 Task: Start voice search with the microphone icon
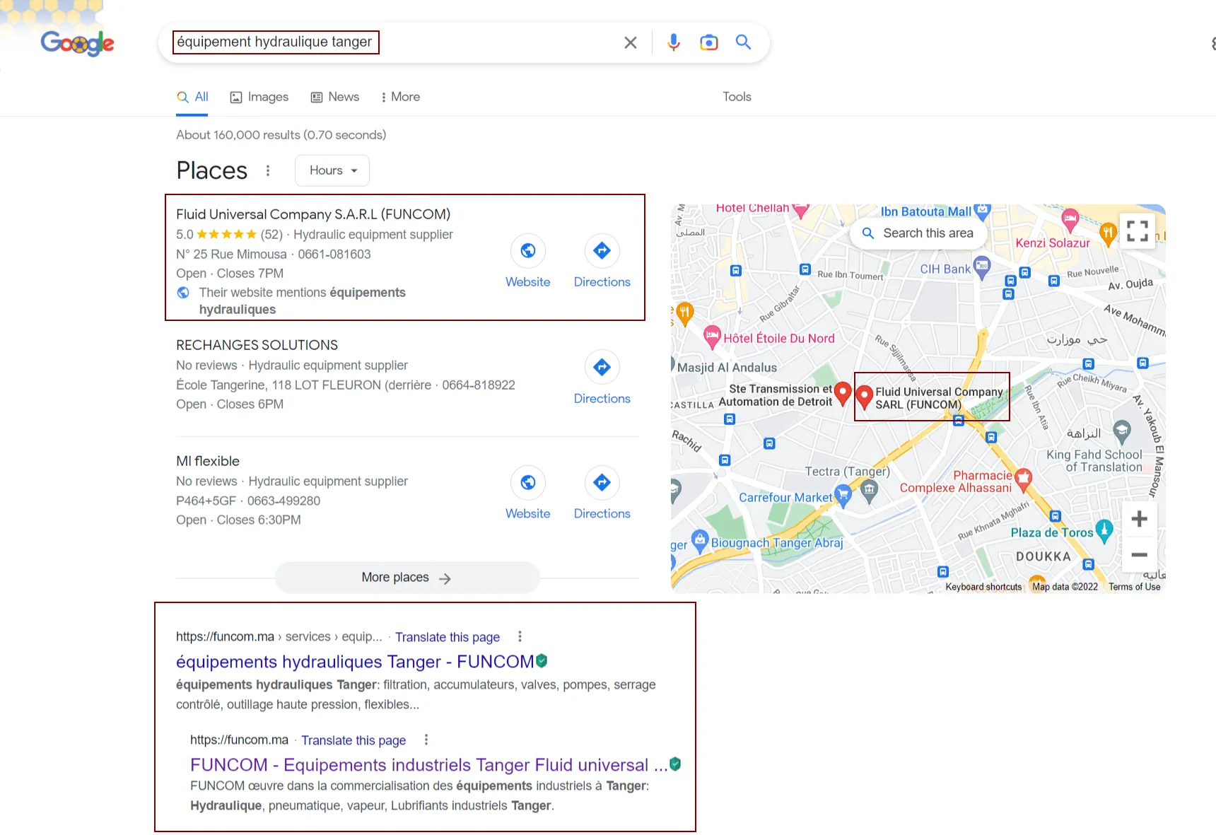tap(674, 42)
